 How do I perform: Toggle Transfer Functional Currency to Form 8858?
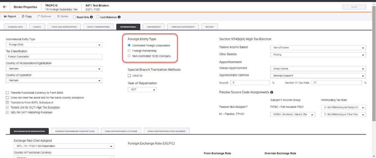pos(7,93)
